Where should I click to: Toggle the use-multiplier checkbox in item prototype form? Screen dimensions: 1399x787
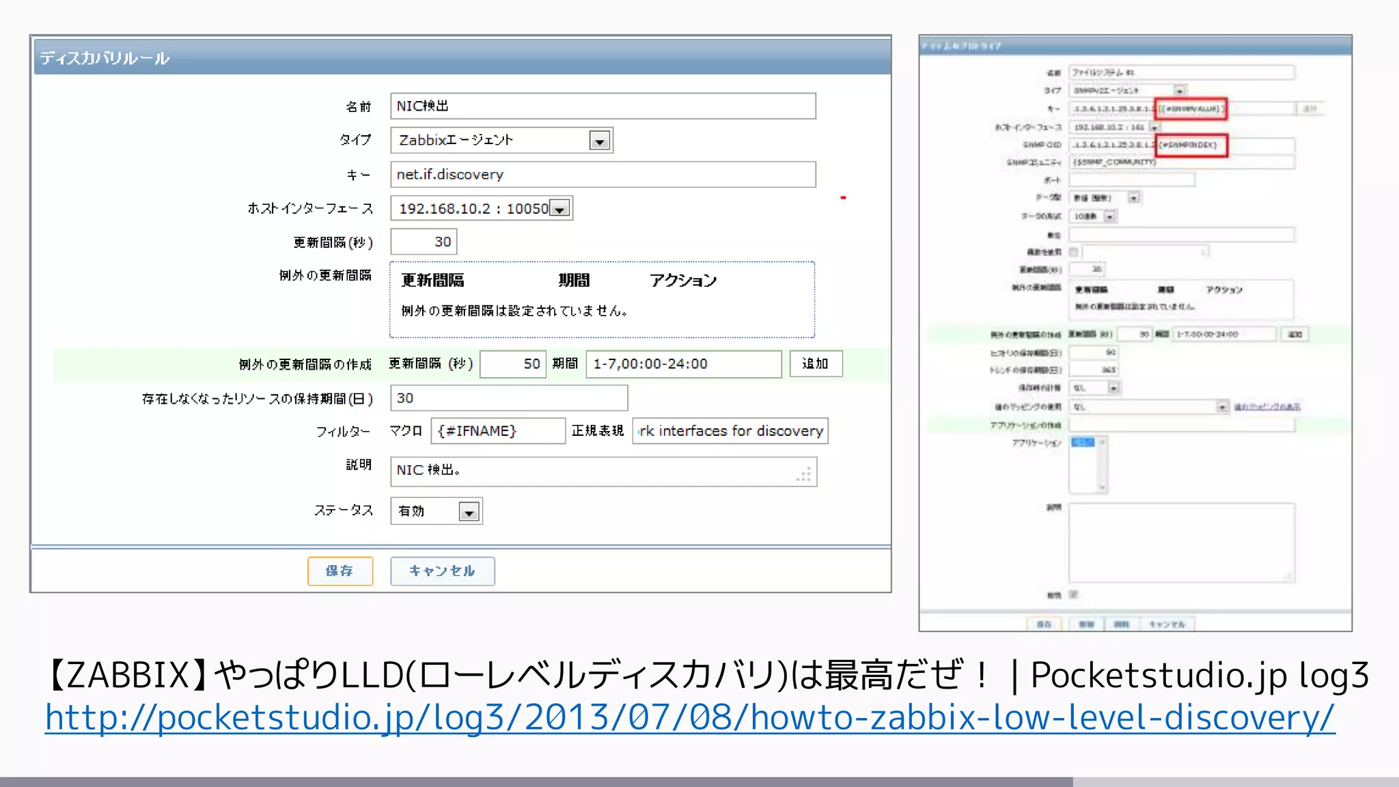tap(1073, 252)
